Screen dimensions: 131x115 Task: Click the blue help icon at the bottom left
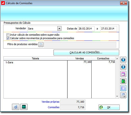pyautogui.click(x=16, y=107)
